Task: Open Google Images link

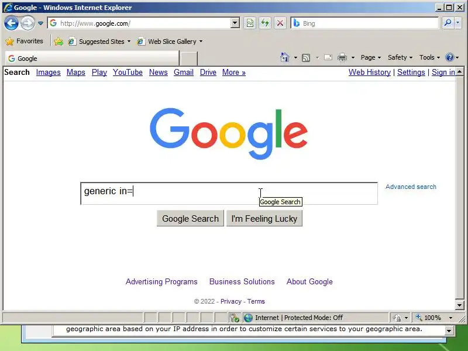Action: [49, 72]
